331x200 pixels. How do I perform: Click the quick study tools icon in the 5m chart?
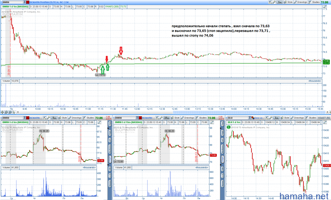(44, 118)
